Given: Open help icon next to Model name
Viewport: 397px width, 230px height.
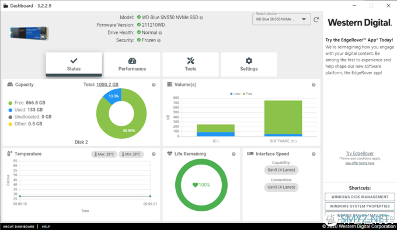Looking at the screenshot, I should 201,18.
